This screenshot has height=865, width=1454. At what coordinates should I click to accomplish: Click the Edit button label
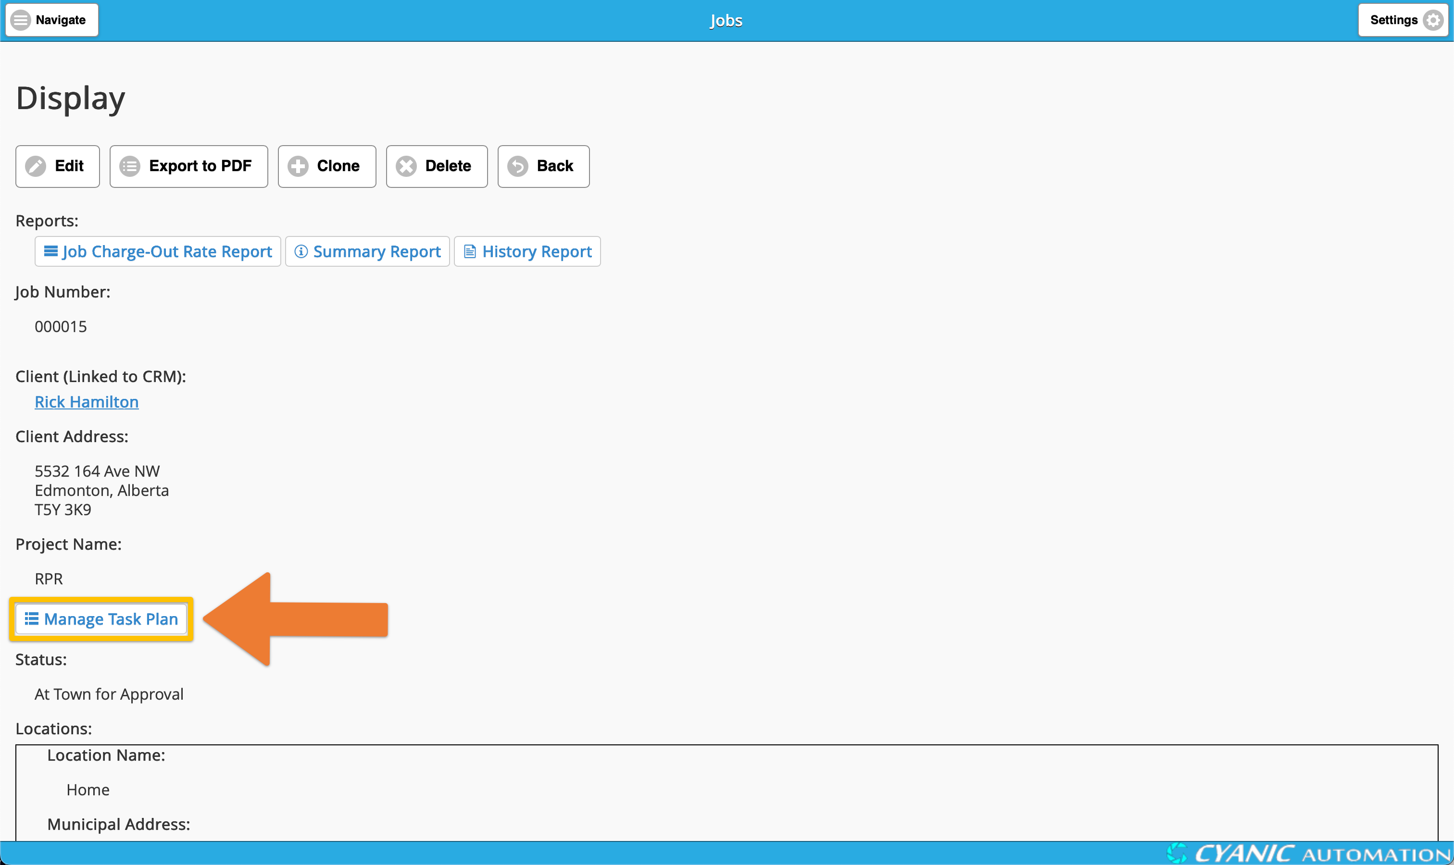[x=69, y=166]
